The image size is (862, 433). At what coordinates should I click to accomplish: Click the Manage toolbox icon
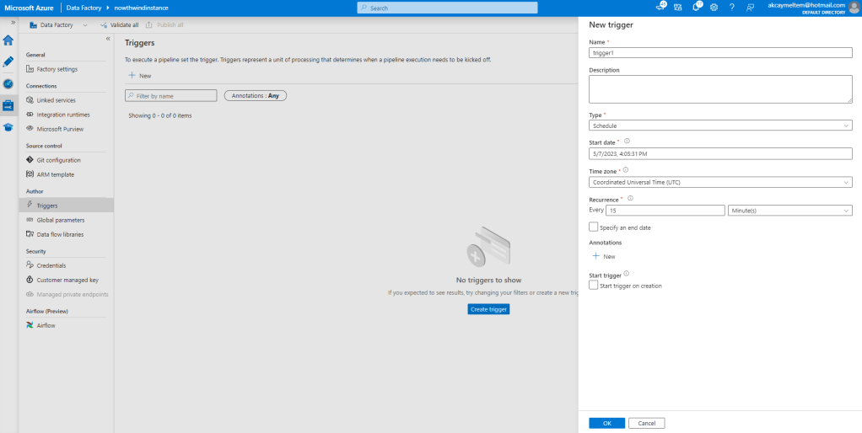click(8, 105)
